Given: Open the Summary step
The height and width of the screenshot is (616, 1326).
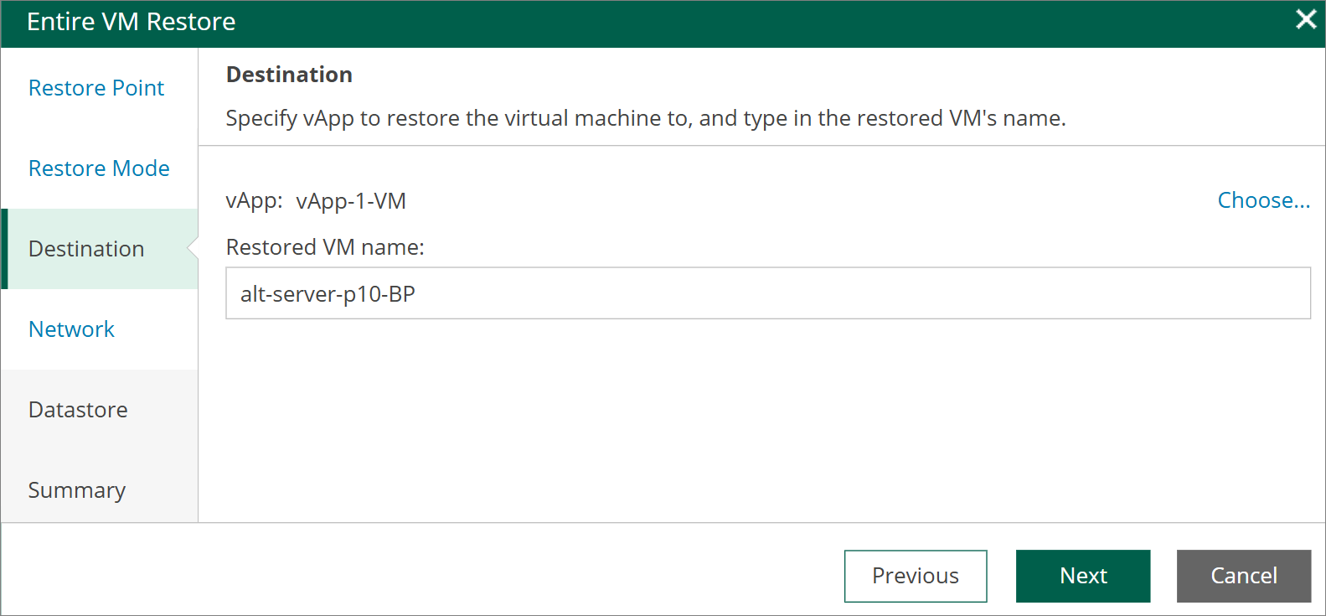Looking at the screenshot, I should click(100, 490).
